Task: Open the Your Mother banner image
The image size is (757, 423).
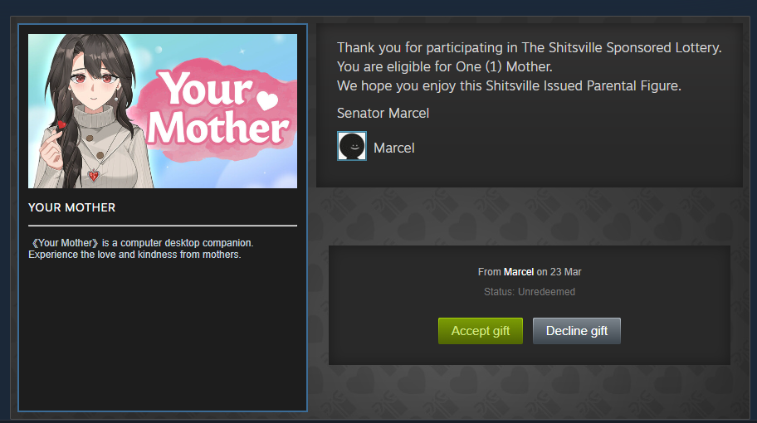Action: (163, 111)
